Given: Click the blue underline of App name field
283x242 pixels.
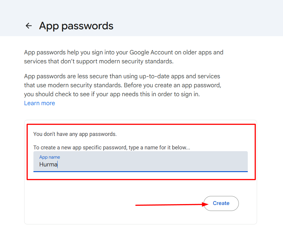Looking at the screenshot, I should pos(140,171).
